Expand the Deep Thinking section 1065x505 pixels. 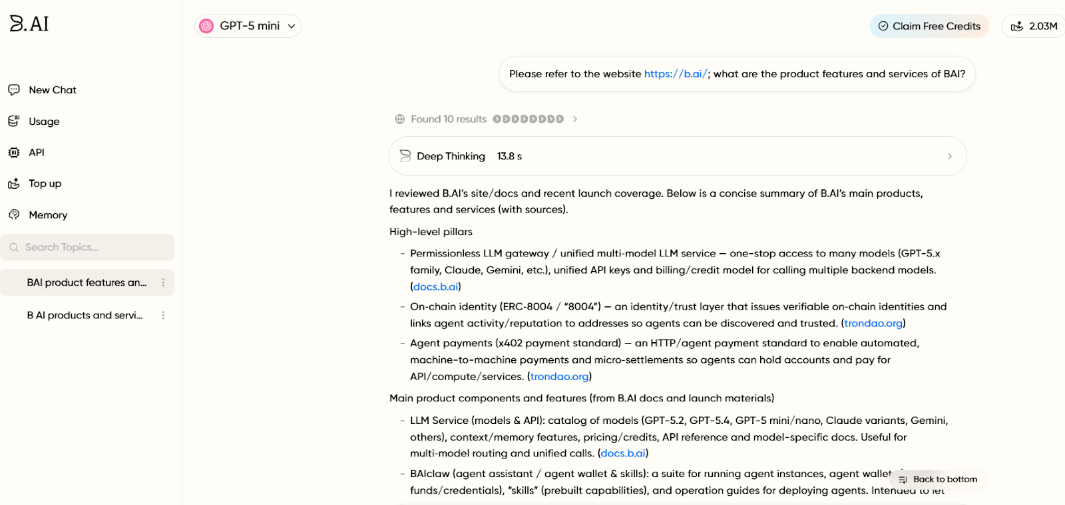[x=677, y=156]
